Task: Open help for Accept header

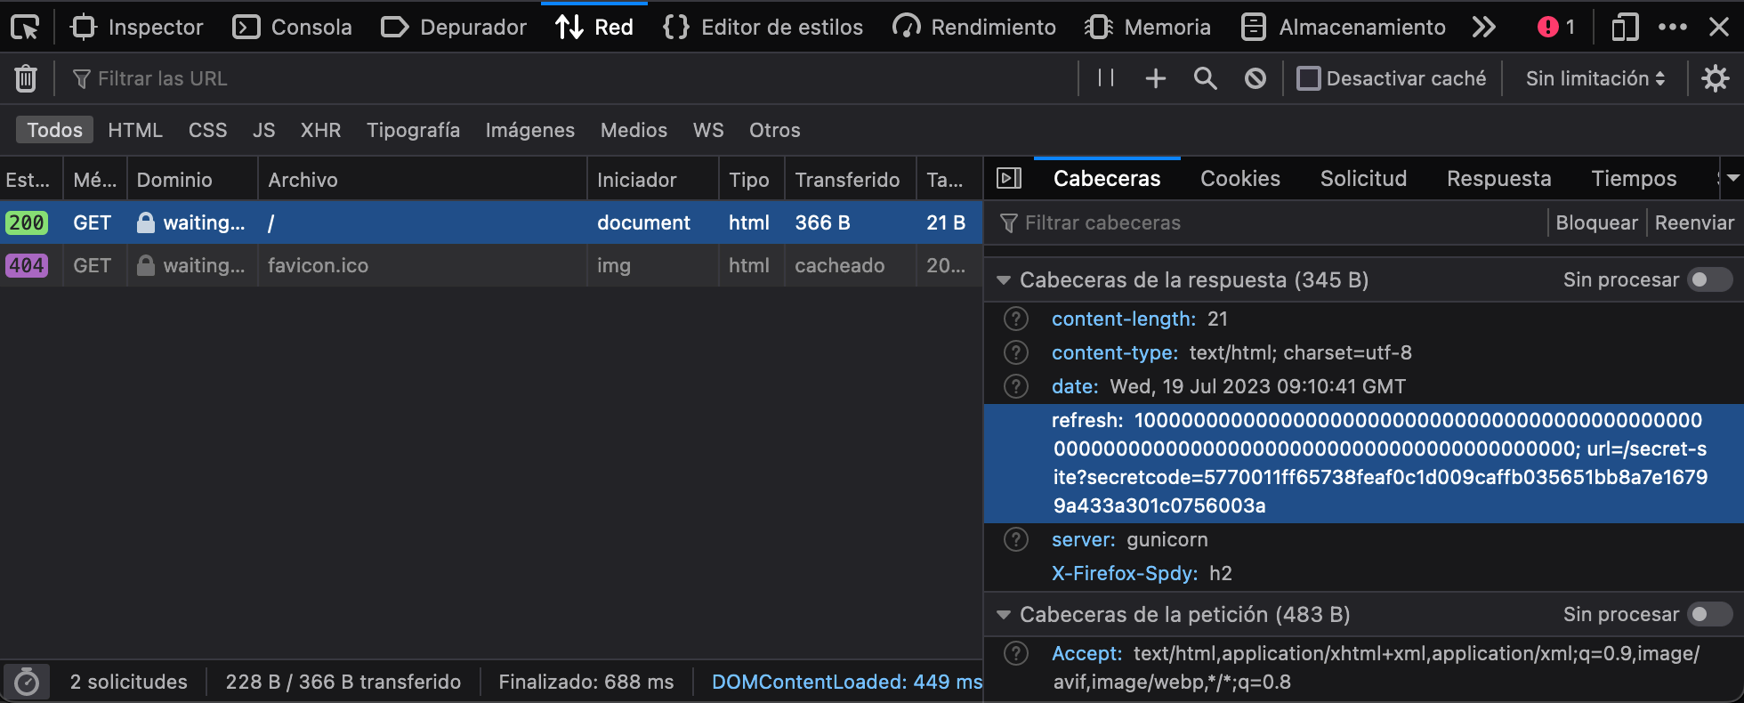Action: coord(1015,653)
